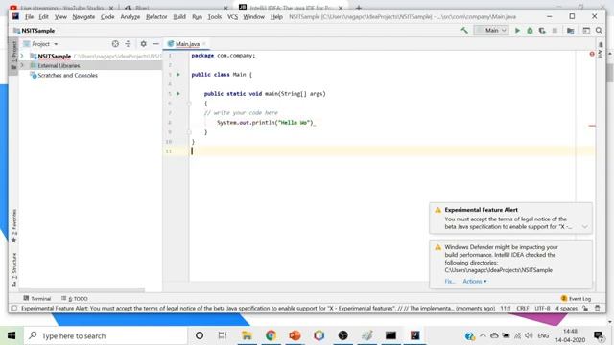Open Project Structure icon in toolbar
The width and height of the screenshot is (614, 345).
point(570,30)
